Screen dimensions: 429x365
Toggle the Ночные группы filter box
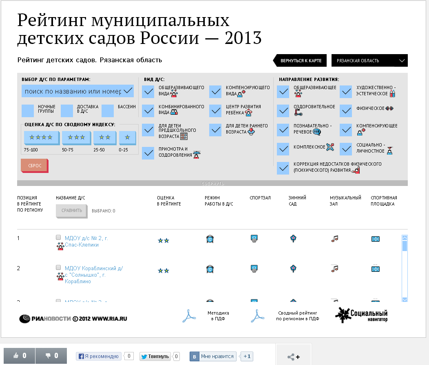[x=28, y=111]
